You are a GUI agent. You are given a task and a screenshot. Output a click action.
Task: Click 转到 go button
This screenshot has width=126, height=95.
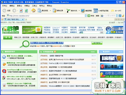91,16
